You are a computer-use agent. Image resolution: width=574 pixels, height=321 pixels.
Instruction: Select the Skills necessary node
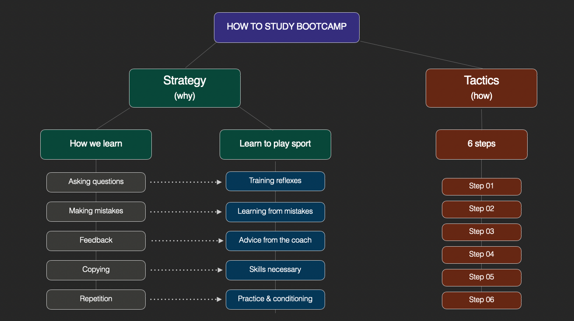pos(275,270)
